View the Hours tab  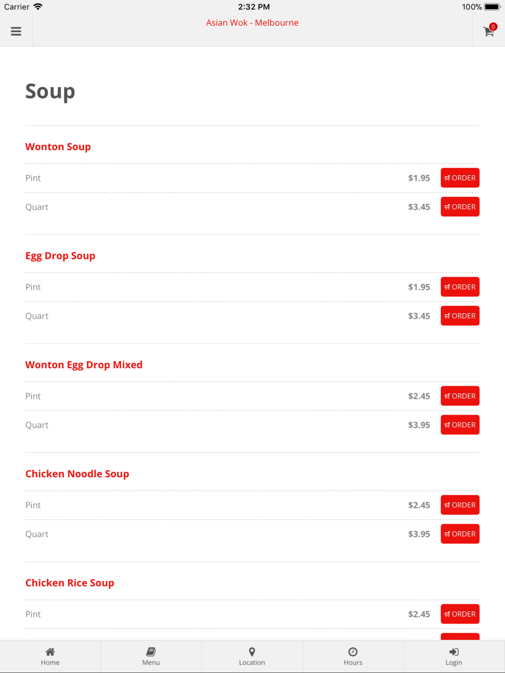(x=353, y=656)
